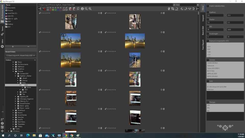Viewport: 245px width, 138px height.
Task: Select the Hand navigation tool
Action: pos(169,9)
